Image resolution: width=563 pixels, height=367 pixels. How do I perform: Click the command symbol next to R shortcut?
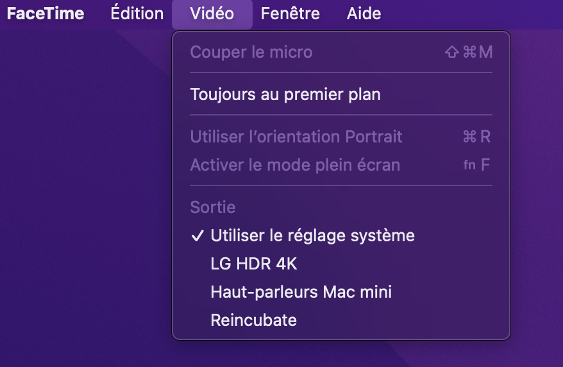469,137
